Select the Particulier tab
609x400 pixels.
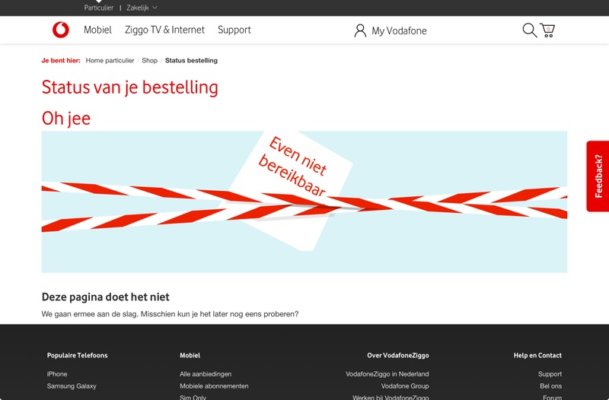[99, 8]
